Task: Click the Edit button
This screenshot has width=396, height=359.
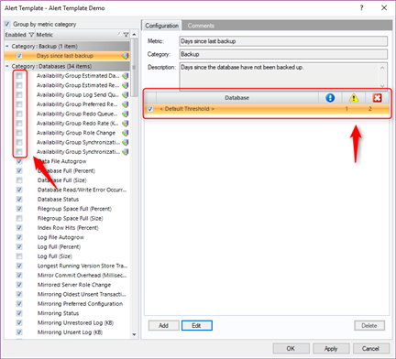Action: [x=197, y=325]
